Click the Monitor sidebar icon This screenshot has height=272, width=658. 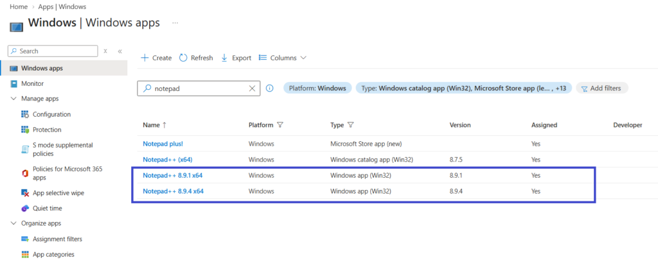click(x=14, y=83)
